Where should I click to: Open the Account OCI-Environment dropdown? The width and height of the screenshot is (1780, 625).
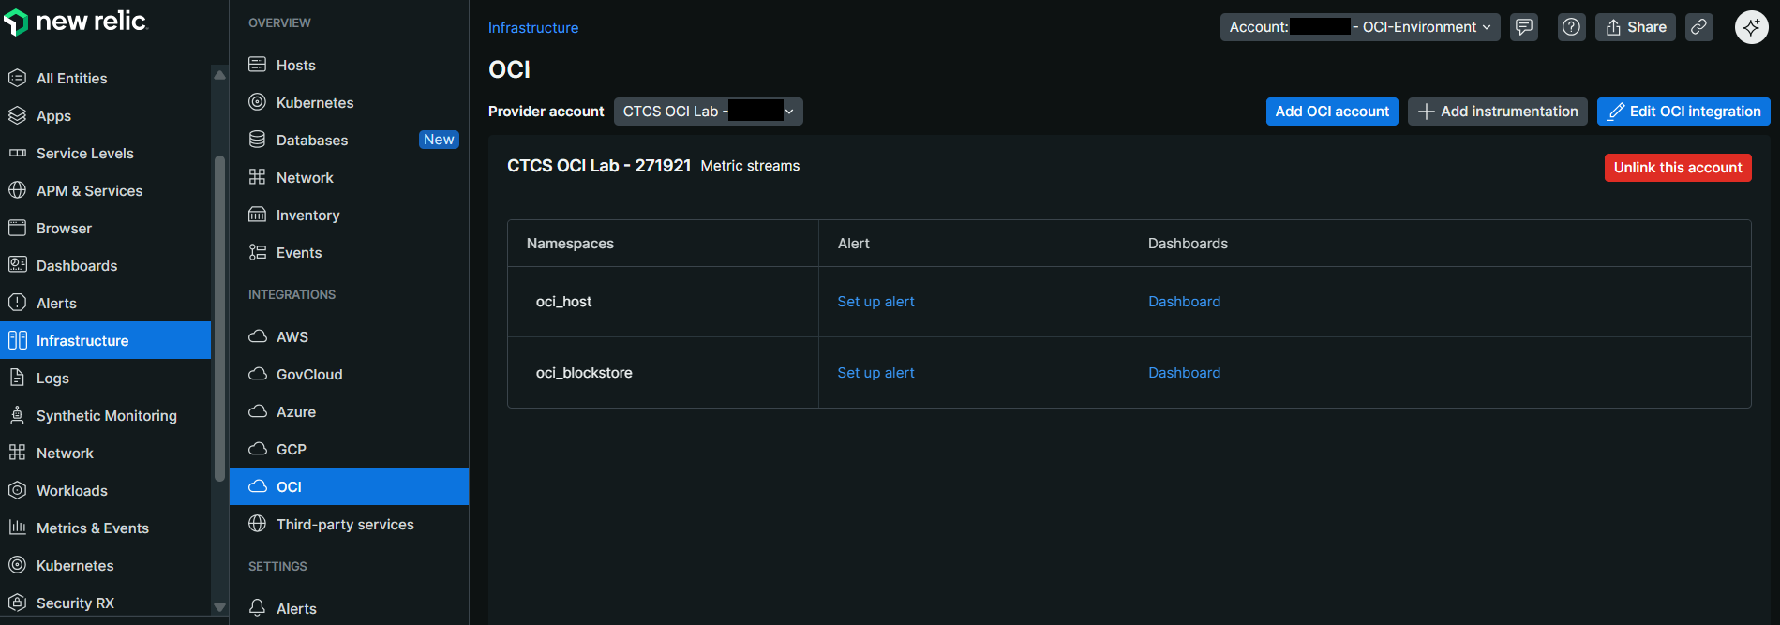[x=1360, y=27]
